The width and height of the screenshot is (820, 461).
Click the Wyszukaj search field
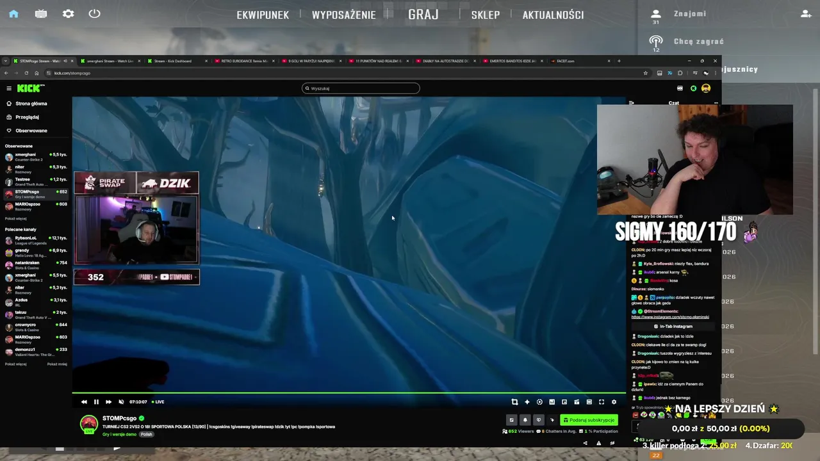point(361,88)
